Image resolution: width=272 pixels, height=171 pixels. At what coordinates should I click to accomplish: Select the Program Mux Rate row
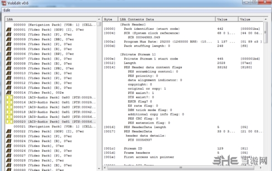click(x=183, y=42)
